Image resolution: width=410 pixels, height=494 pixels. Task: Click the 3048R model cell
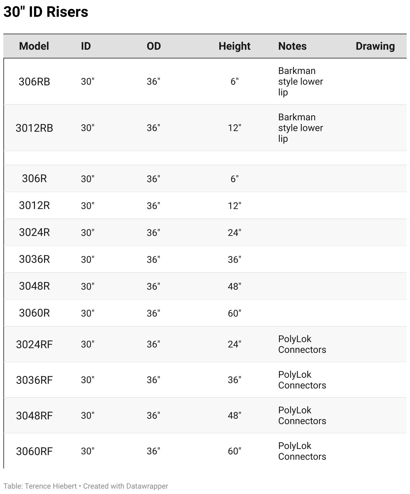point(34,286)
